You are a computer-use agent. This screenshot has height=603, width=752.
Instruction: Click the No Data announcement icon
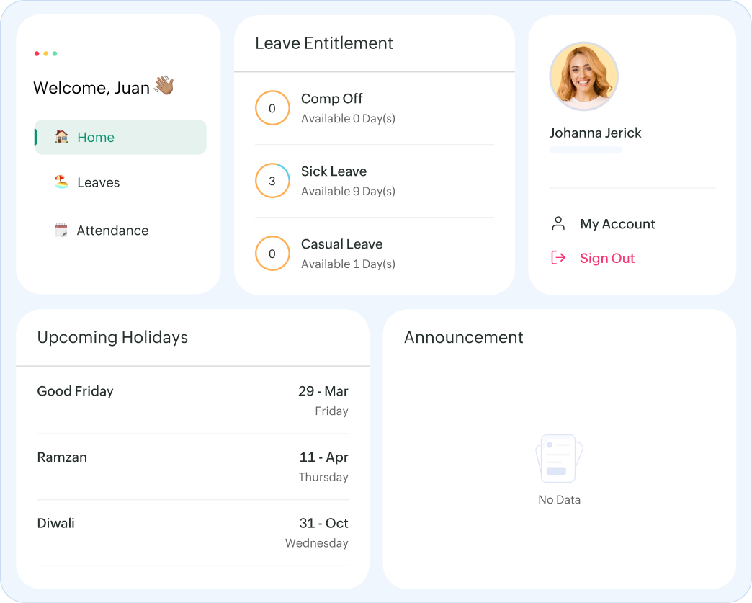[559, 458]
